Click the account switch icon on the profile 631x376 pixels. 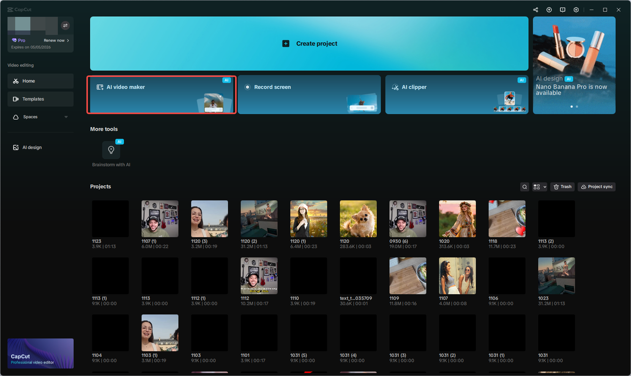point(66,25)
